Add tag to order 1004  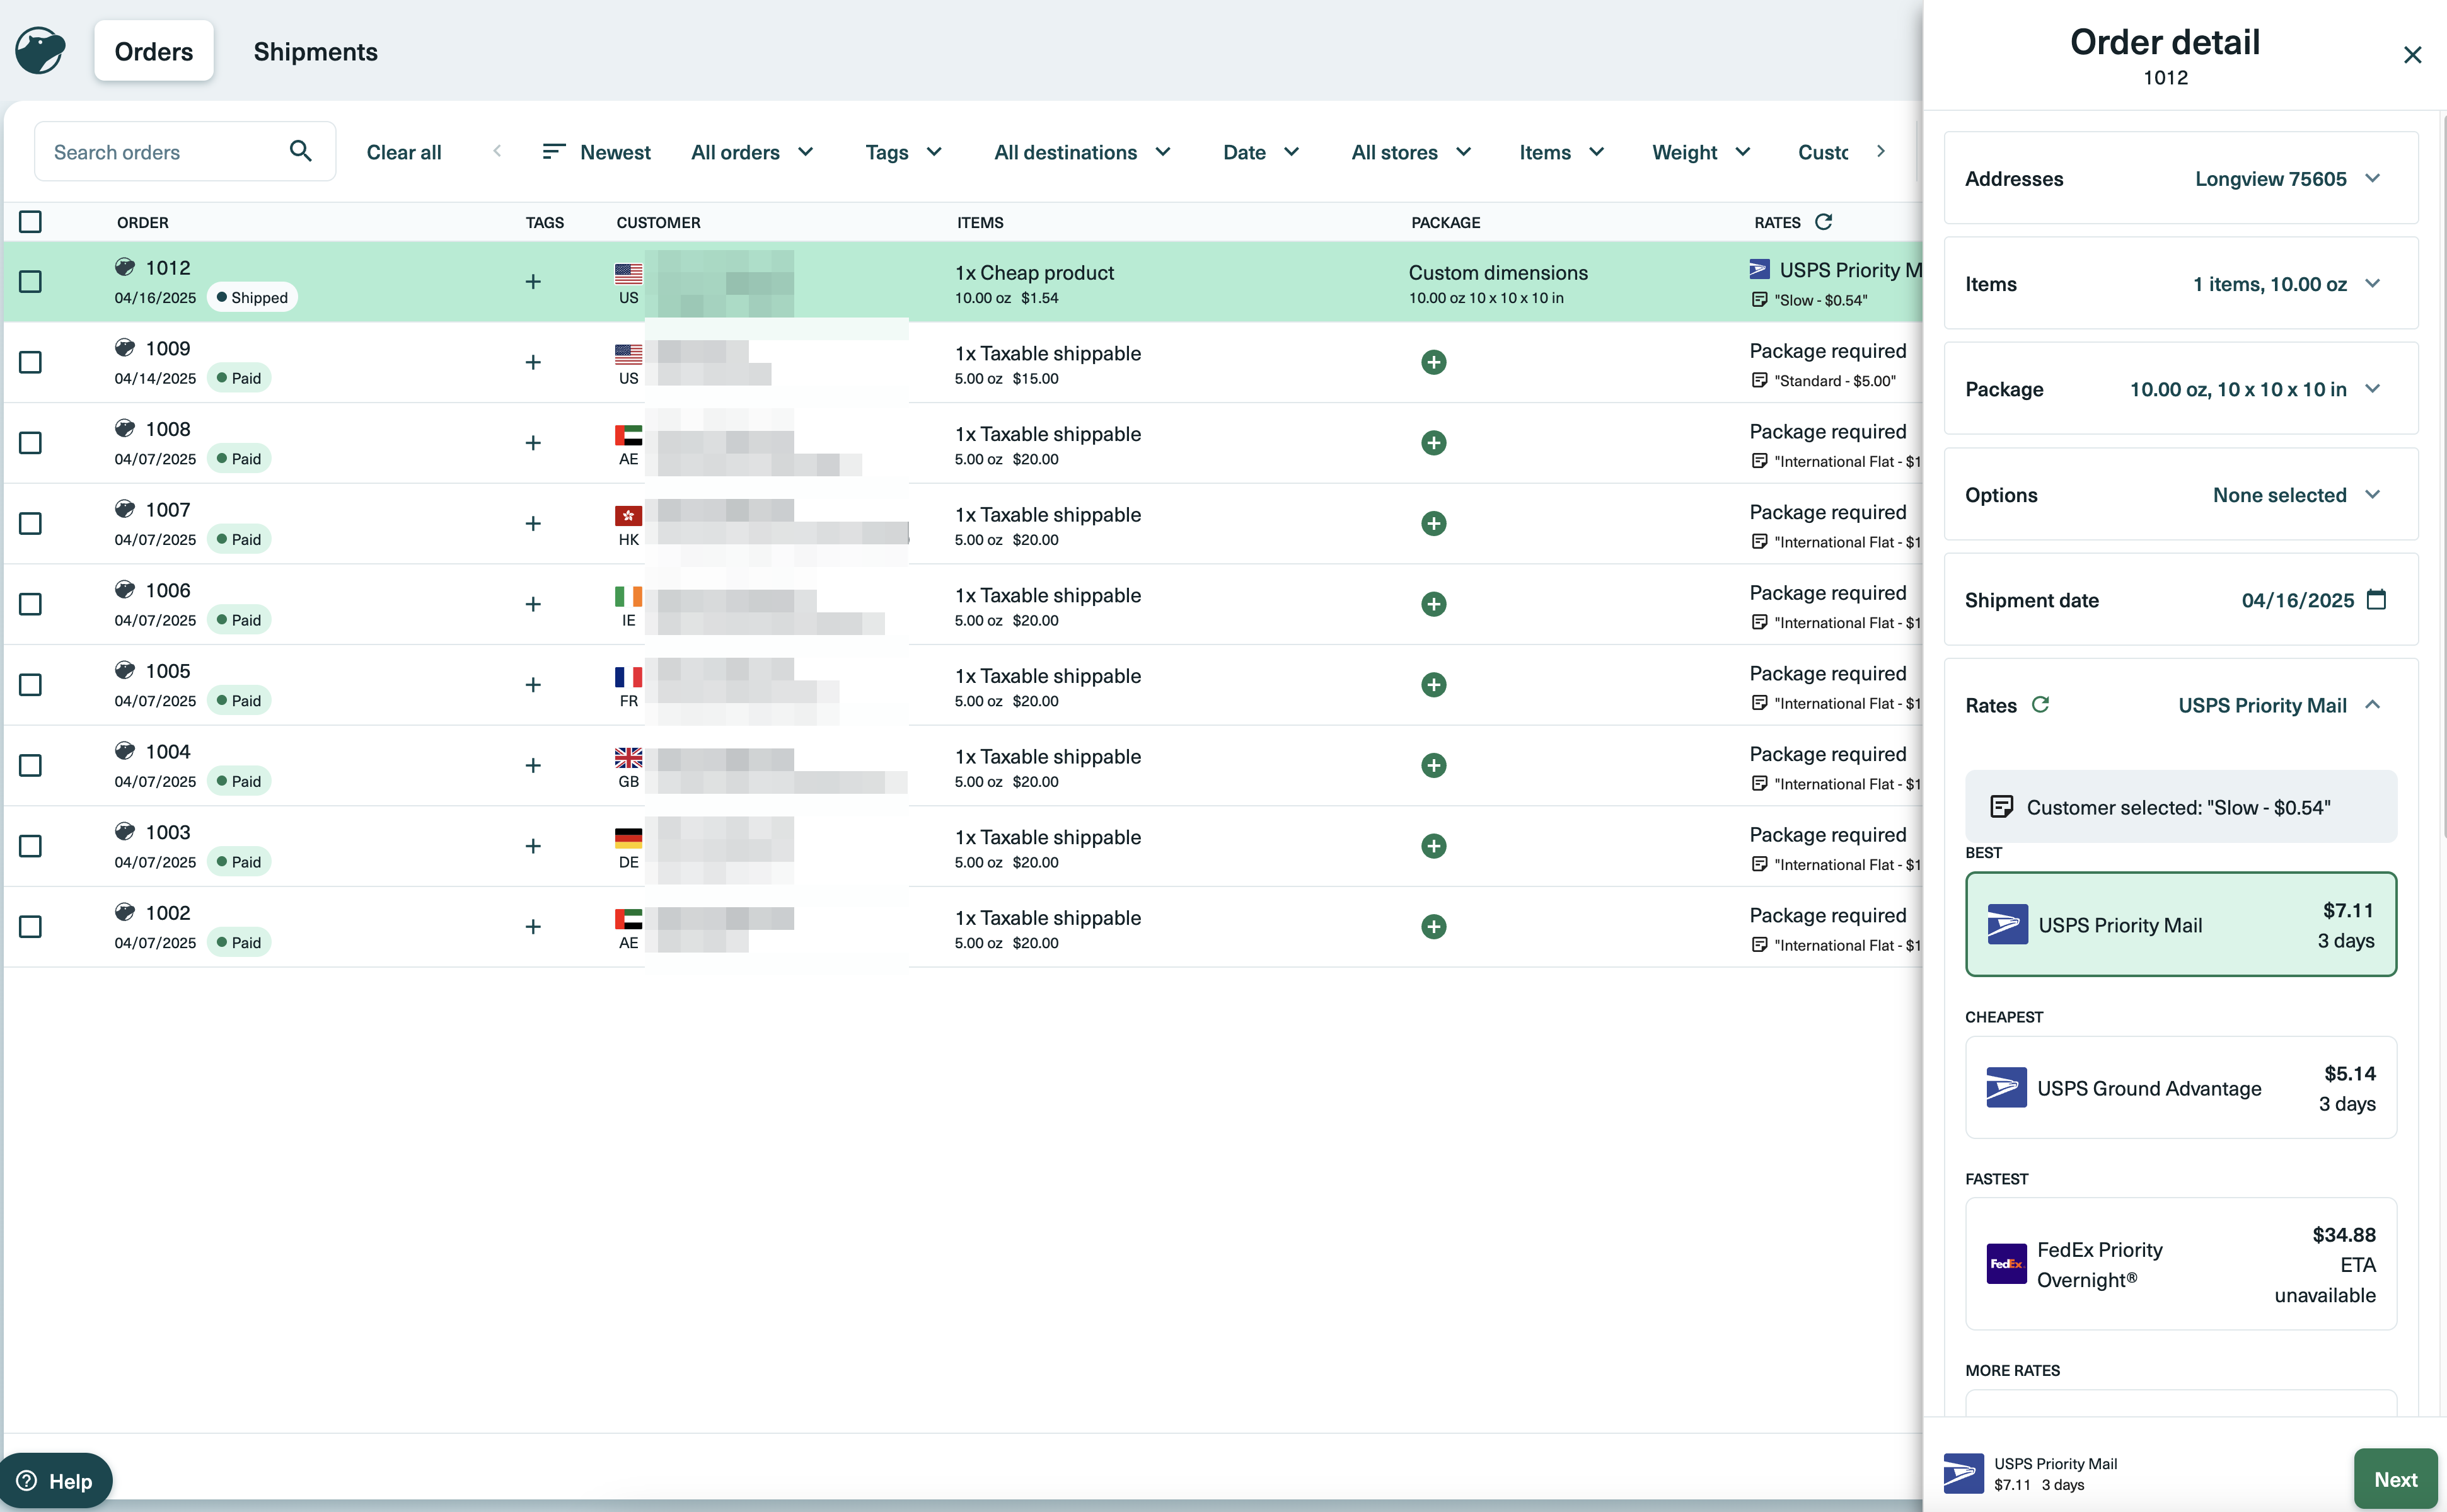click(533, 765)
